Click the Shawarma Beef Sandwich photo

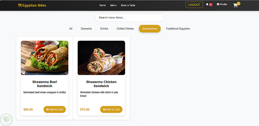45,58
